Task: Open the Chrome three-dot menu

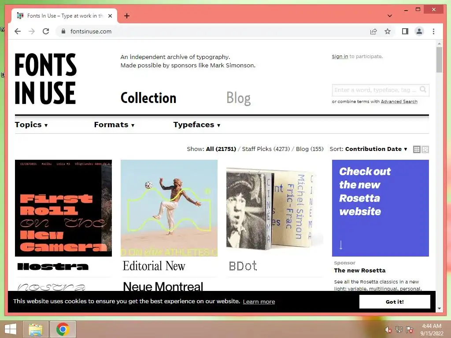Action: (x=433, y=31)
